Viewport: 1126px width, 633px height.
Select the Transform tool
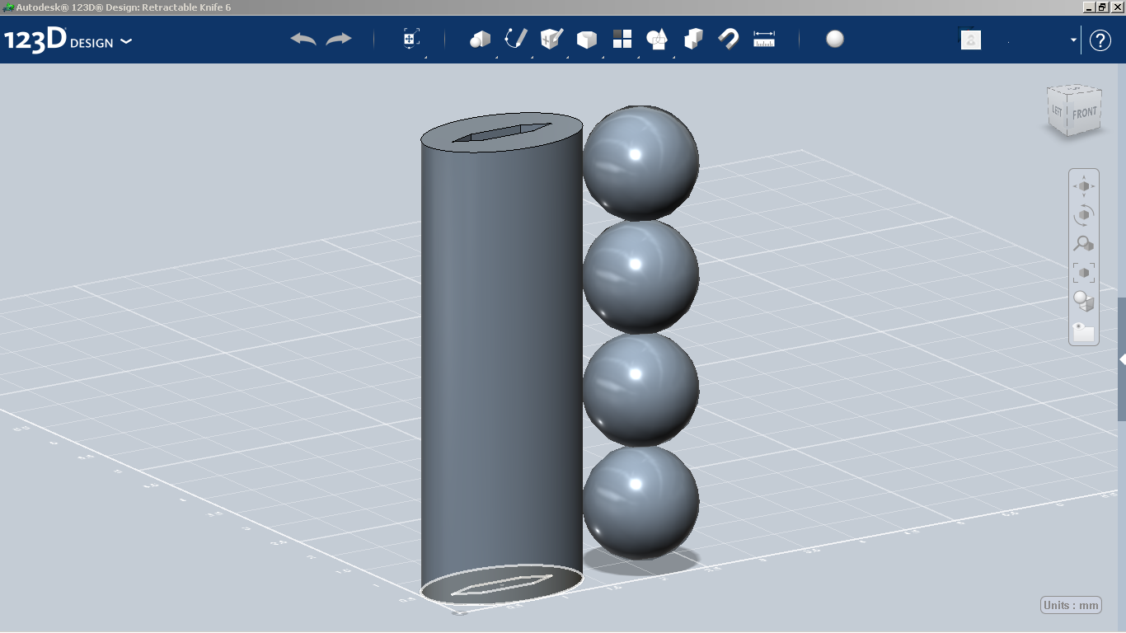point(410,39)
